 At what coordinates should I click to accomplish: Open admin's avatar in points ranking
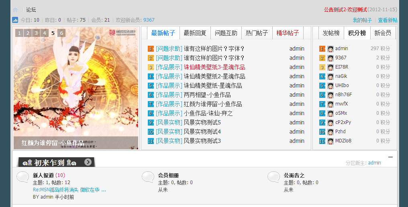pyautogui.click(x=330, y=49)
